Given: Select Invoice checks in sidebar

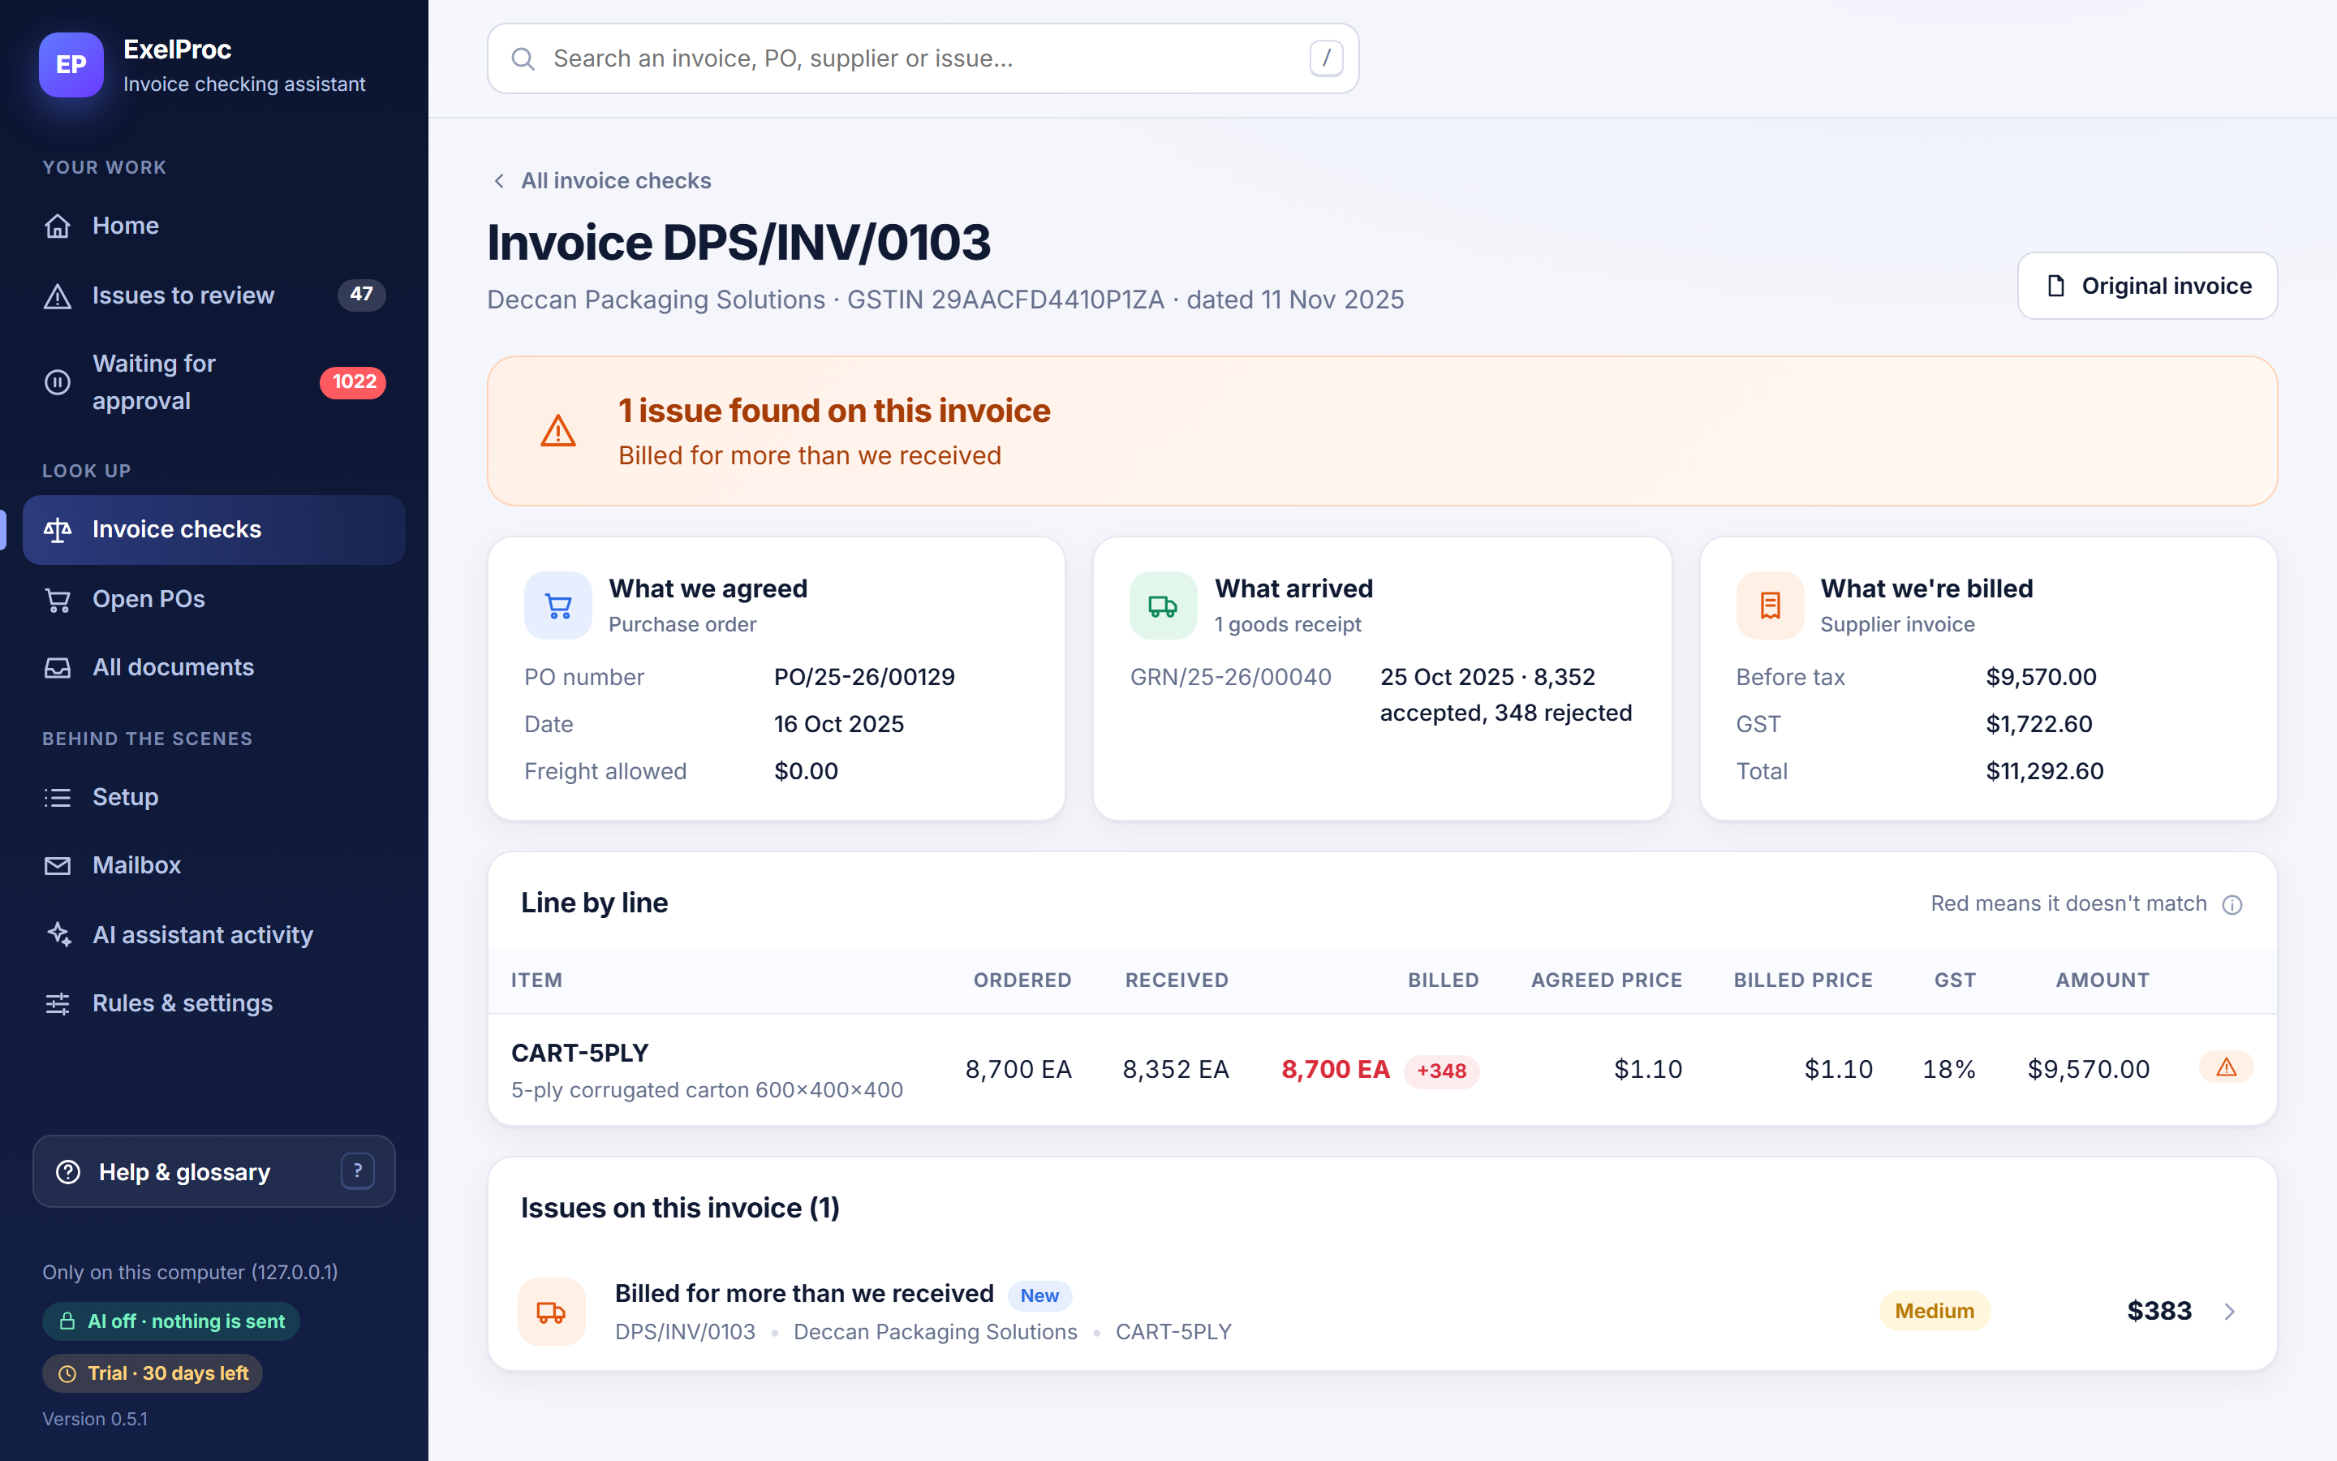Looking at the screenshot, I should click(213, 529).
